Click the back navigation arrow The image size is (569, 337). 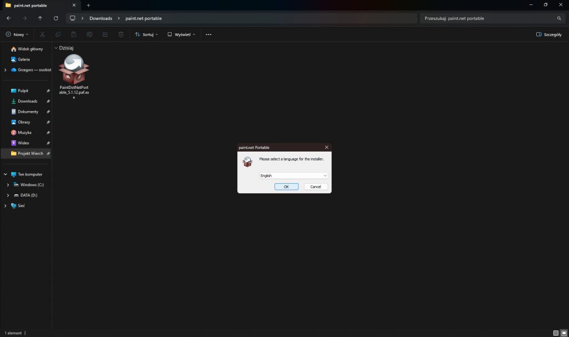click(8, 18)
